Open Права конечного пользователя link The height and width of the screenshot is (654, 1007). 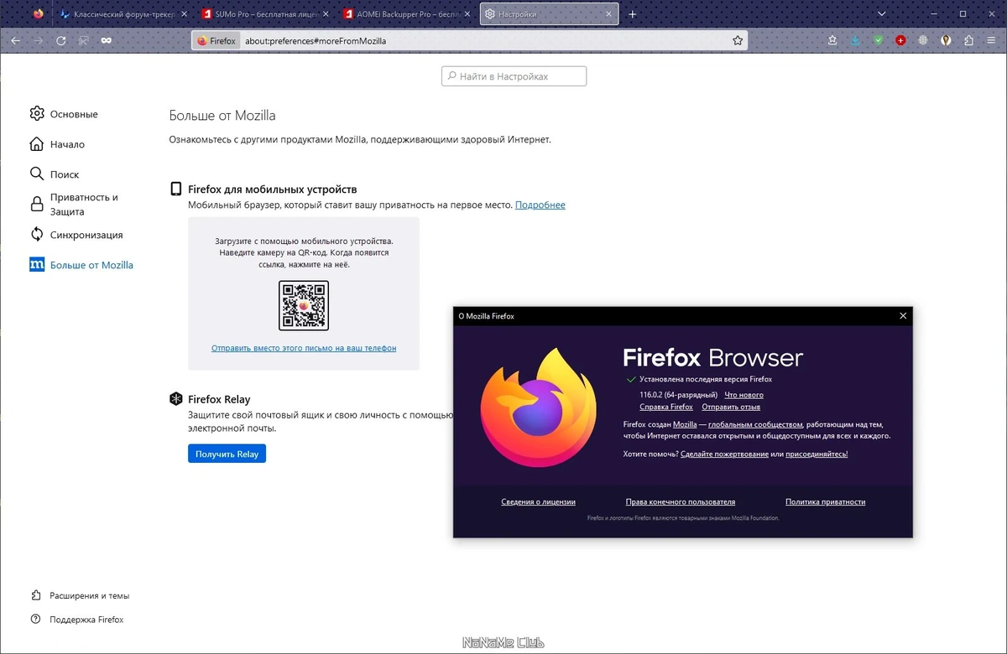tap(681, 501)
